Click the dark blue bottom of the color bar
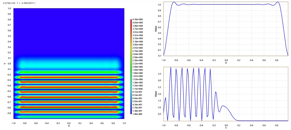The height and width of the screenshot is (130, 291). pyautogui.click(x=131, y=112)
